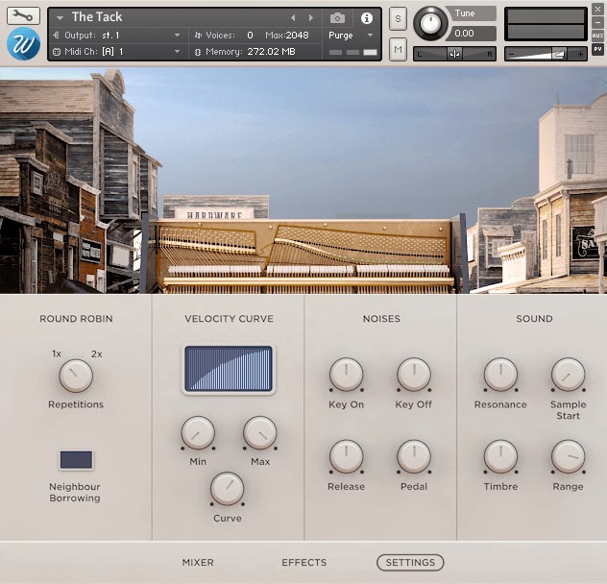Open the snapshot camera view
Image resolution: width=607 pixels, height=584 pixels.
pos(337,18)
